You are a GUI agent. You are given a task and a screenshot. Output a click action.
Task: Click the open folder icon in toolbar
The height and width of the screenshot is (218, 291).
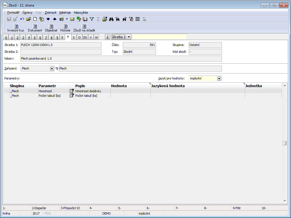point(28,19)
